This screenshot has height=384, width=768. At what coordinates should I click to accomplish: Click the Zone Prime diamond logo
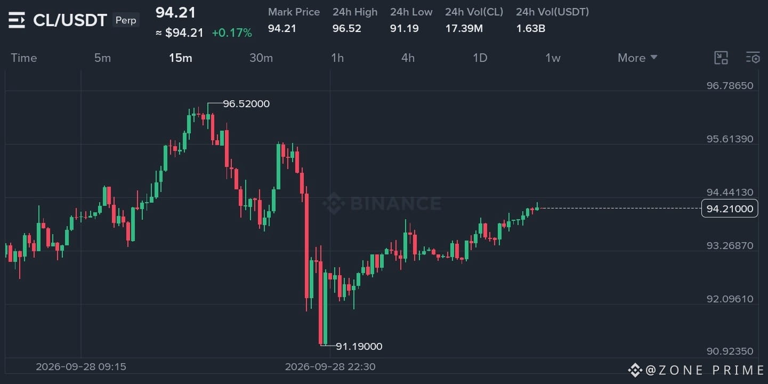(635, 370)
